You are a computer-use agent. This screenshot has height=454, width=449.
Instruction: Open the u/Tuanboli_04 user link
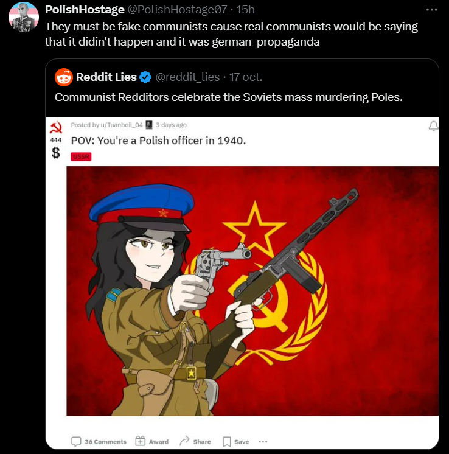pyautogui.click(x=122, y=125)
